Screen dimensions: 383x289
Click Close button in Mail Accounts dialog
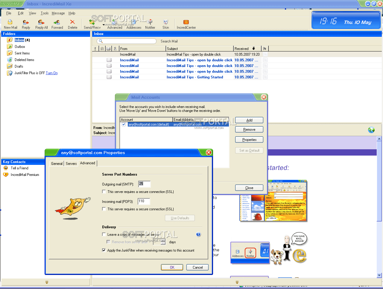pyautogui.click(x=249, y=188)
